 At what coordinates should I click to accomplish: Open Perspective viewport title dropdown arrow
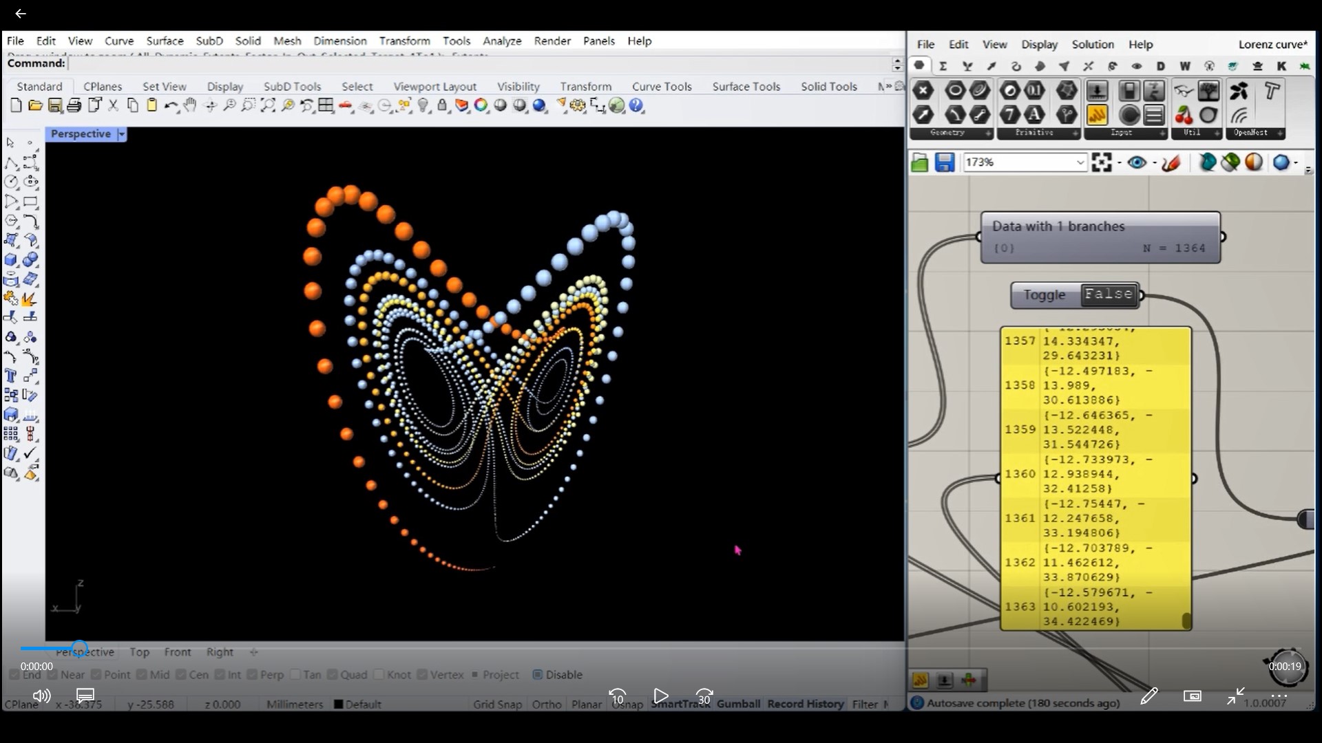(122, 134)
